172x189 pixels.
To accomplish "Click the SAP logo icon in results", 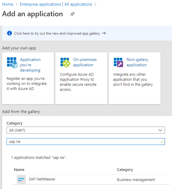I will [x=21, y=180].
